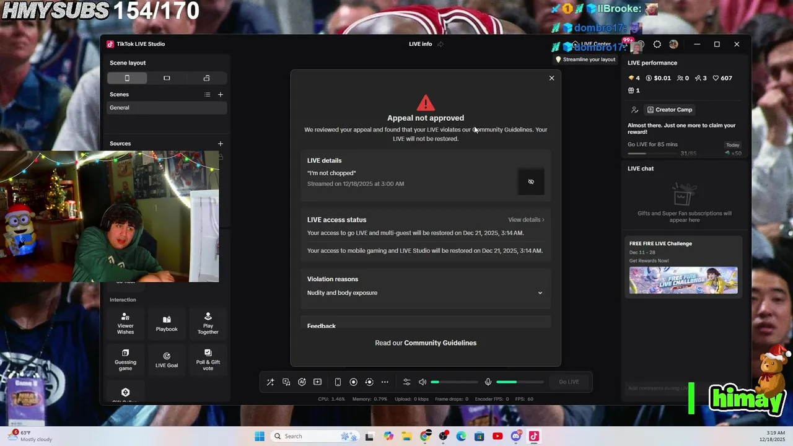
Task: Open Google Chrome from the taskbar
Action: coord(425,436)
